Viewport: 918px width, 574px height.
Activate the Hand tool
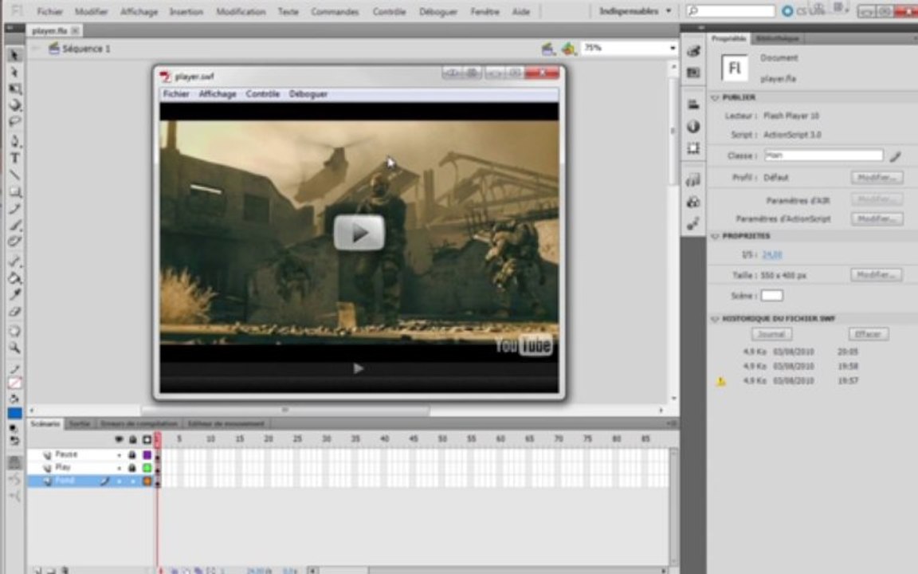(14, 331)
